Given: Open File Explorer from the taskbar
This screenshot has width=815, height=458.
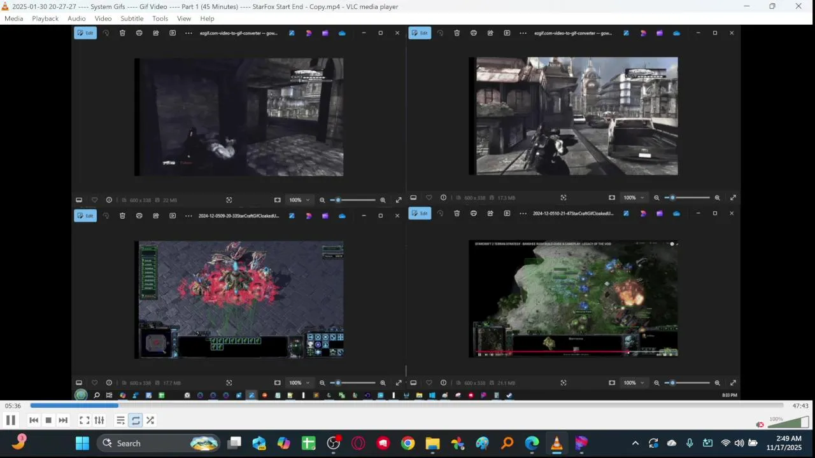Looking at the screenshot, I should (432, 443).
